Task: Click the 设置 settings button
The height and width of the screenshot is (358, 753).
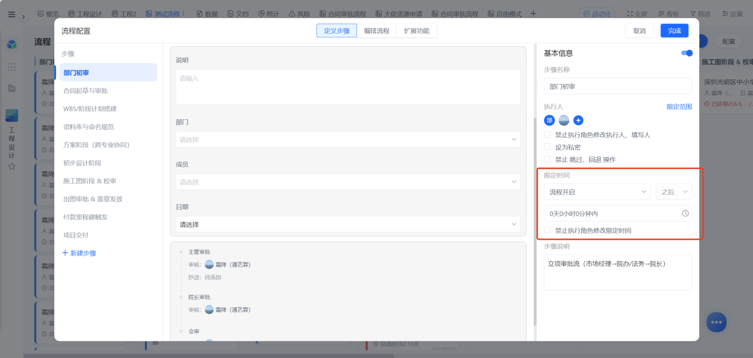Action: click(732, 13)
